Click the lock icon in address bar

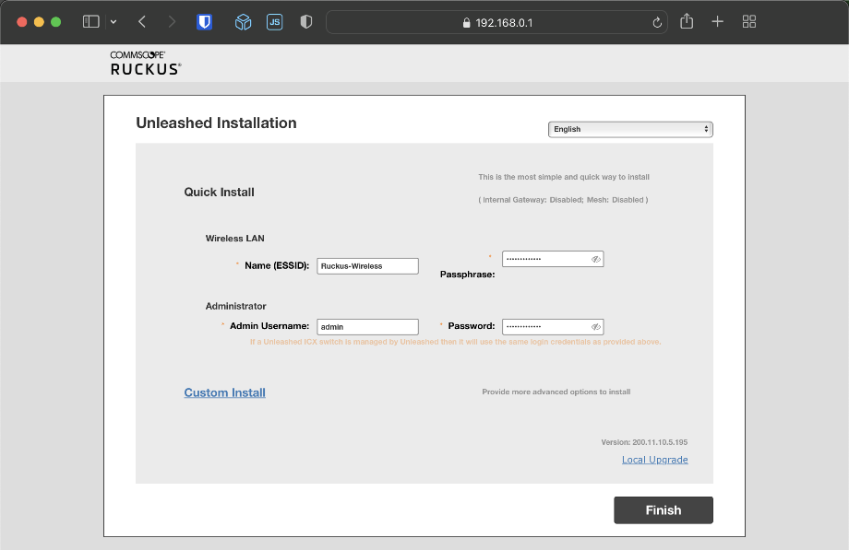point(466,23)
